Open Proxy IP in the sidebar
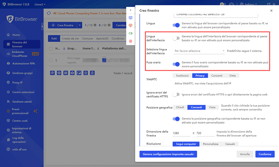 click(22, 83)
